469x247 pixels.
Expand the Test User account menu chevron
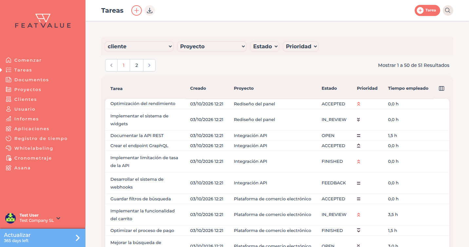point(58,218)
